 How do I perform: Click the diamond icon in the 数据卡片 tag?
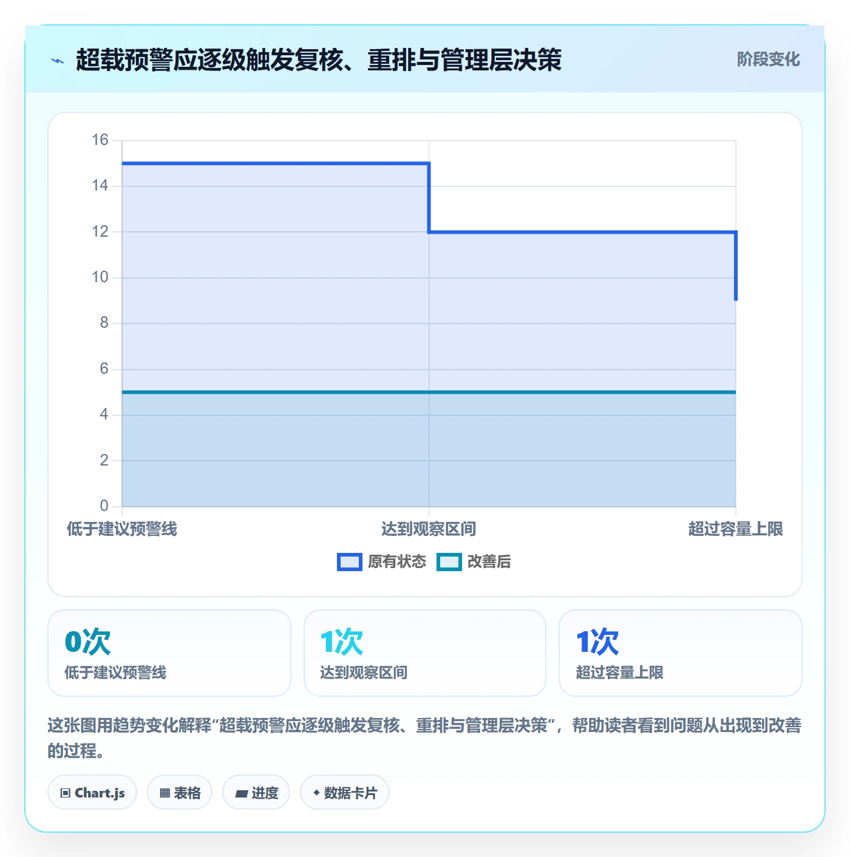click(x=316, y=793)
